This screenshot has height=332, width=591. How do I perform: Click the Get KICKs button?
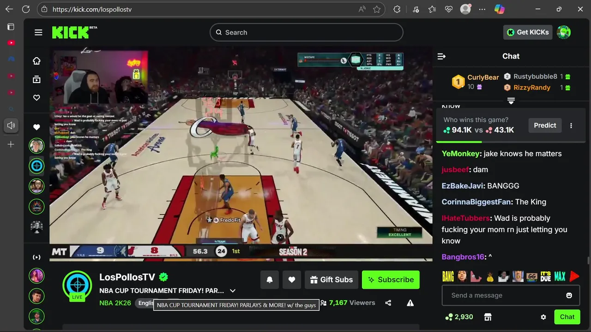[x=528, y=32]
